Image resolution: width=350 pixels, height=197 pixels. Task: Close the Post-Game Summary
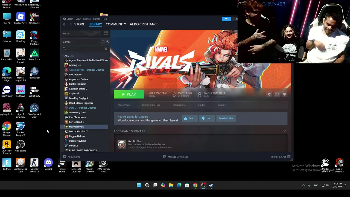click(x=284, y=131)
